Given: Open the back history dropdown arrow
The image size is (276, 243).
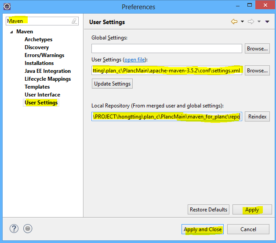Looking at the screenshot, I should pos(242,21).
